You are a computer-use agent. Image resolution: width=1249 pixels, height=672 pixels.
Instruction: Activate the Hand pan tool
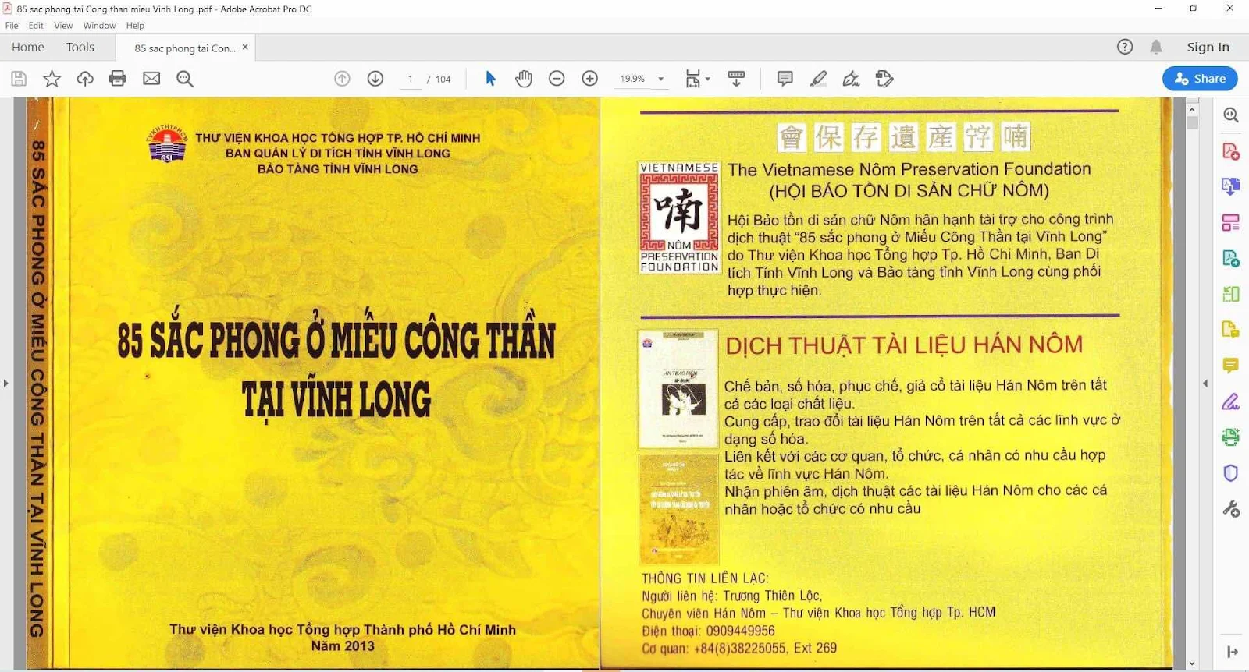click(x=524, y=79)
